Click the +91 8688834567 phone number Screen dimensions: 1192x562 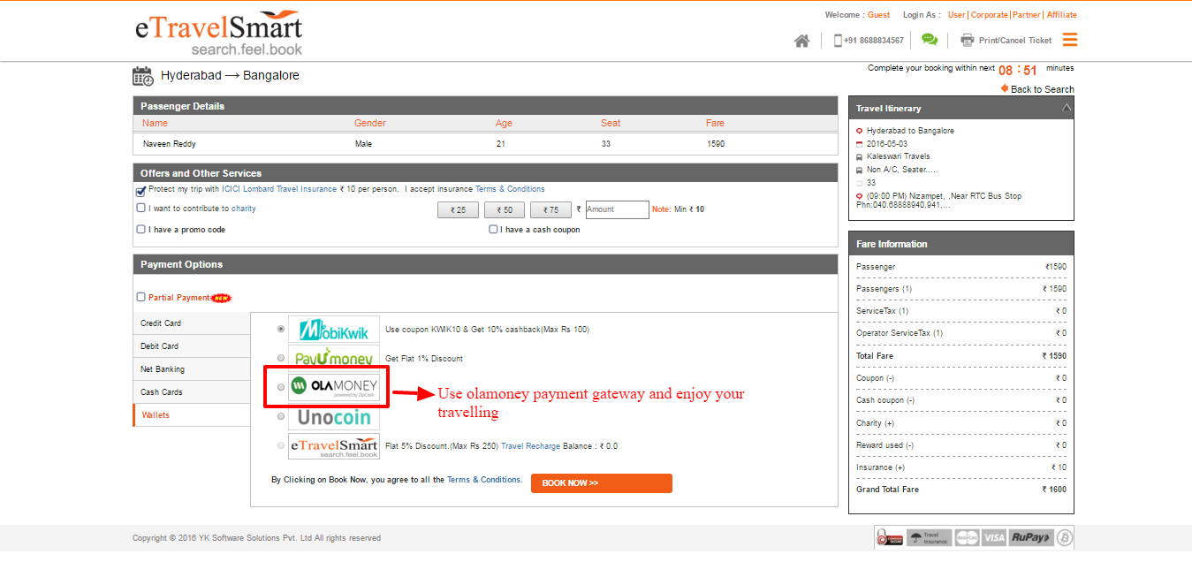[873, 41]
